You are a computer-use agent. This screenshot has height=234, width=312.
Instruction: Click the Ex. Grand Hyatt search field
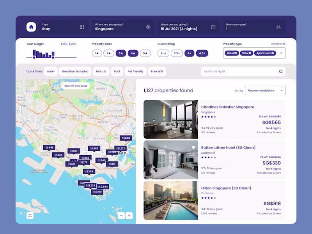pos(243,71)
